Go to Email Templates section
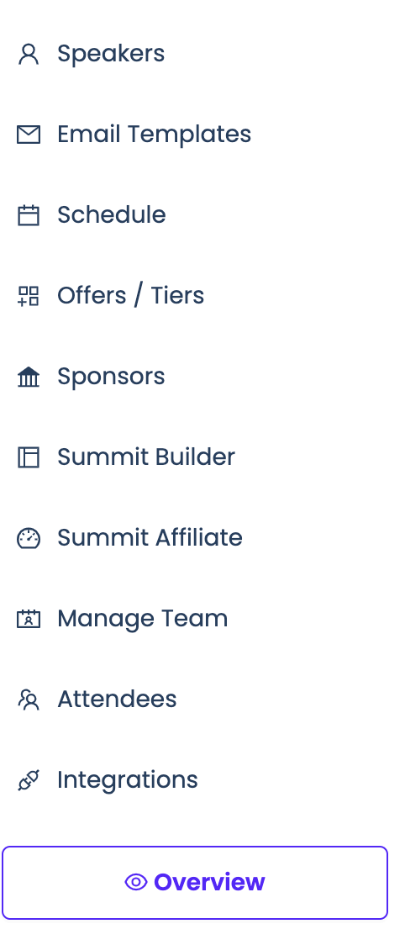Image resolution: width=405 pixels, height=945 pixels. [155, 135]
